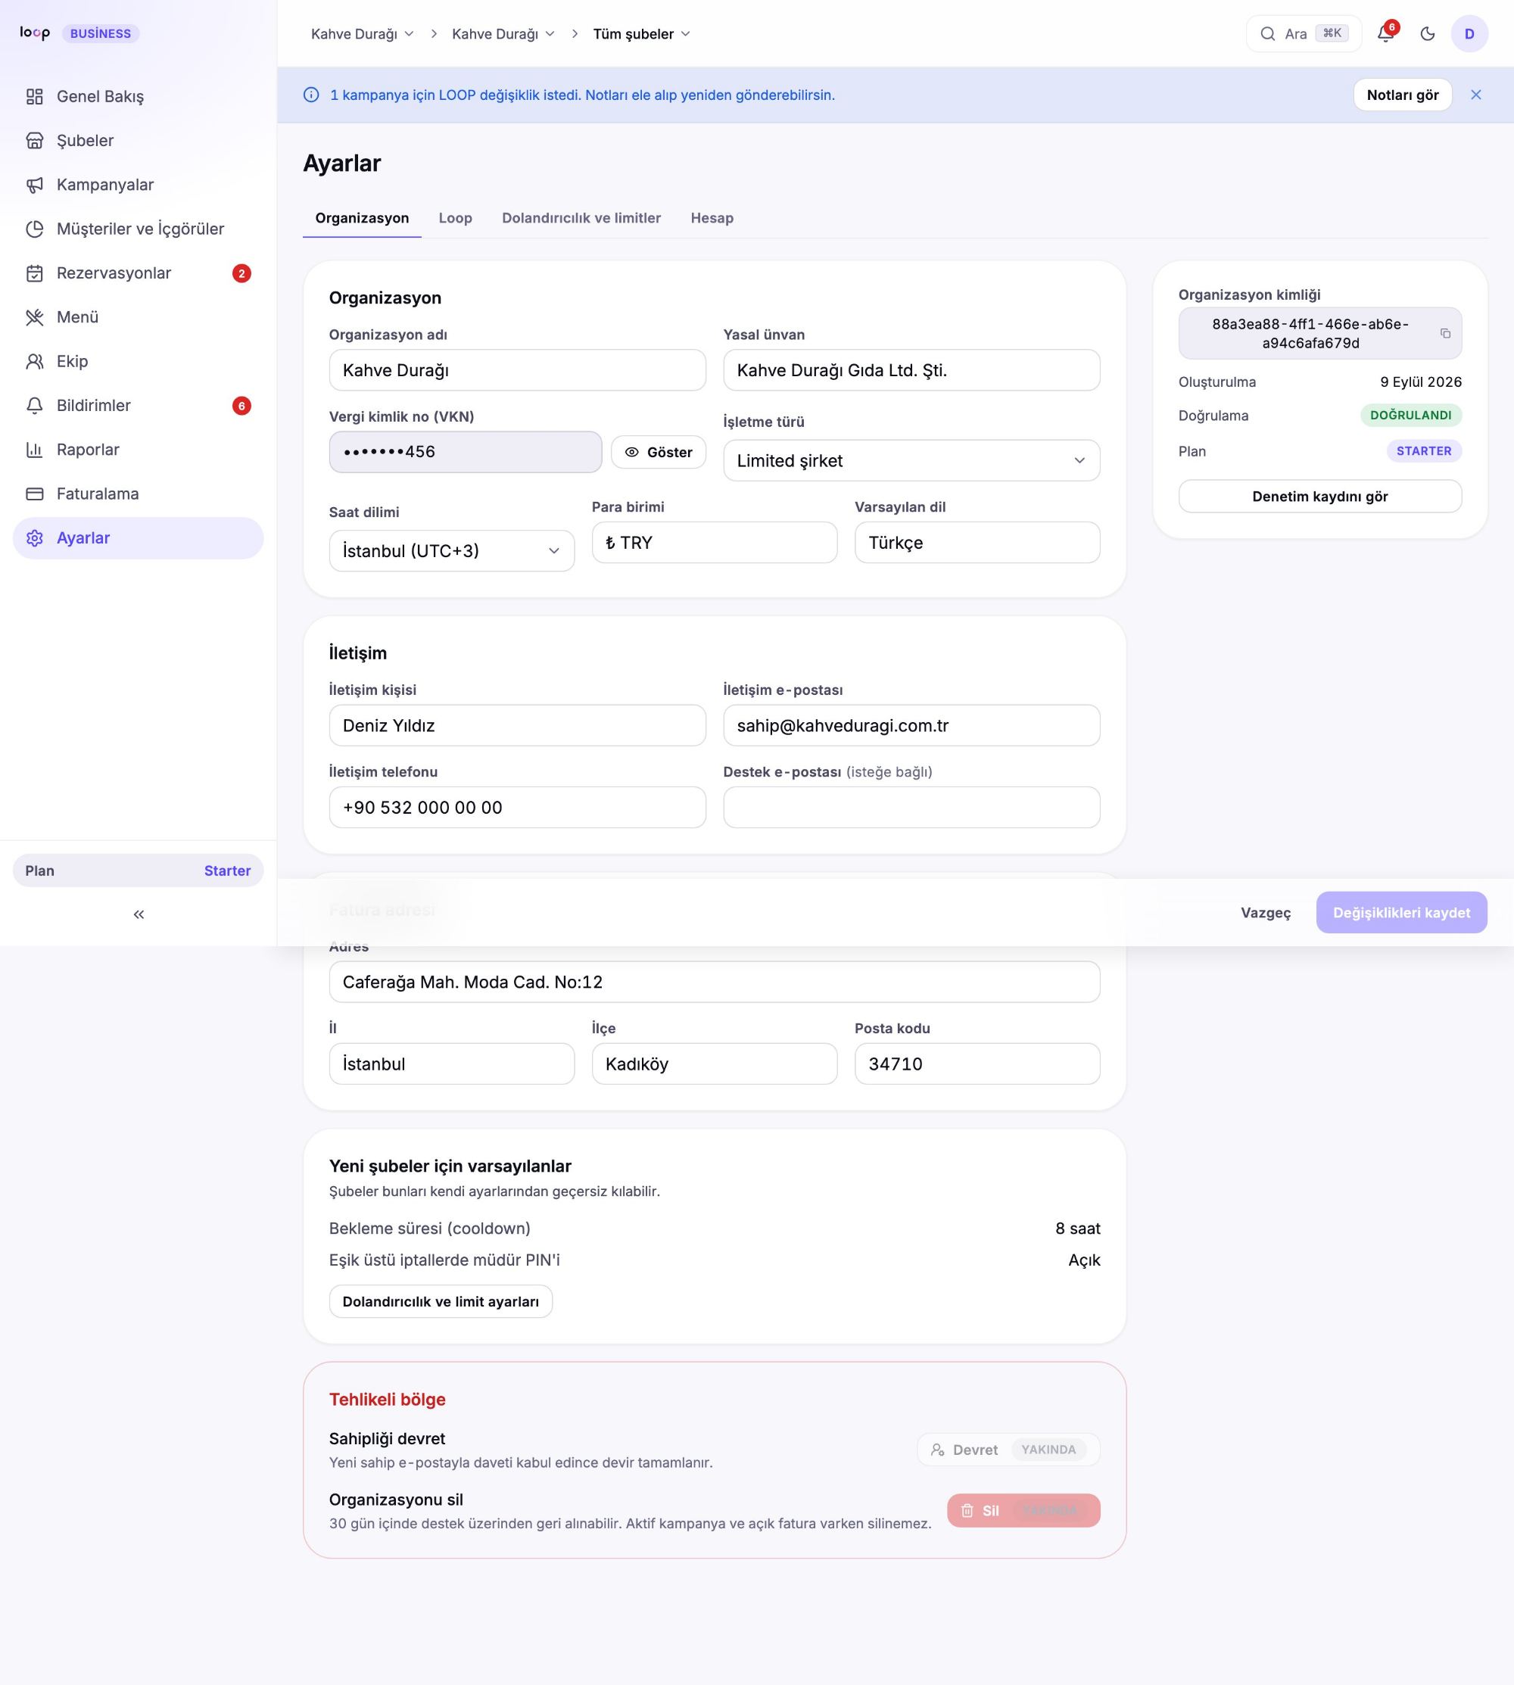Click the masked VKN field

465,452
